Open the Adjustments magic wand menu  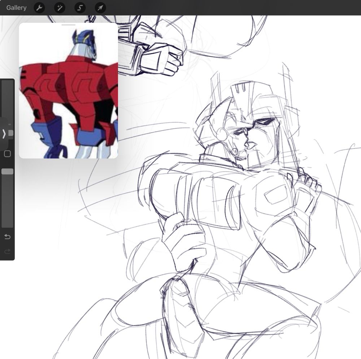[x=60, y=8]
